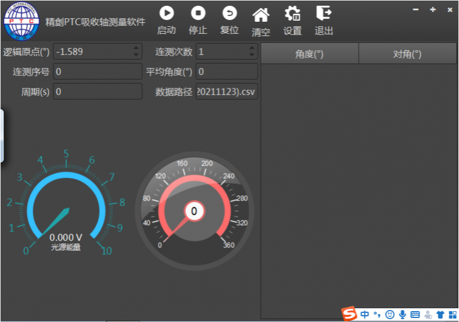Click the red 0-360 angle gauge center

pos(194,211)
